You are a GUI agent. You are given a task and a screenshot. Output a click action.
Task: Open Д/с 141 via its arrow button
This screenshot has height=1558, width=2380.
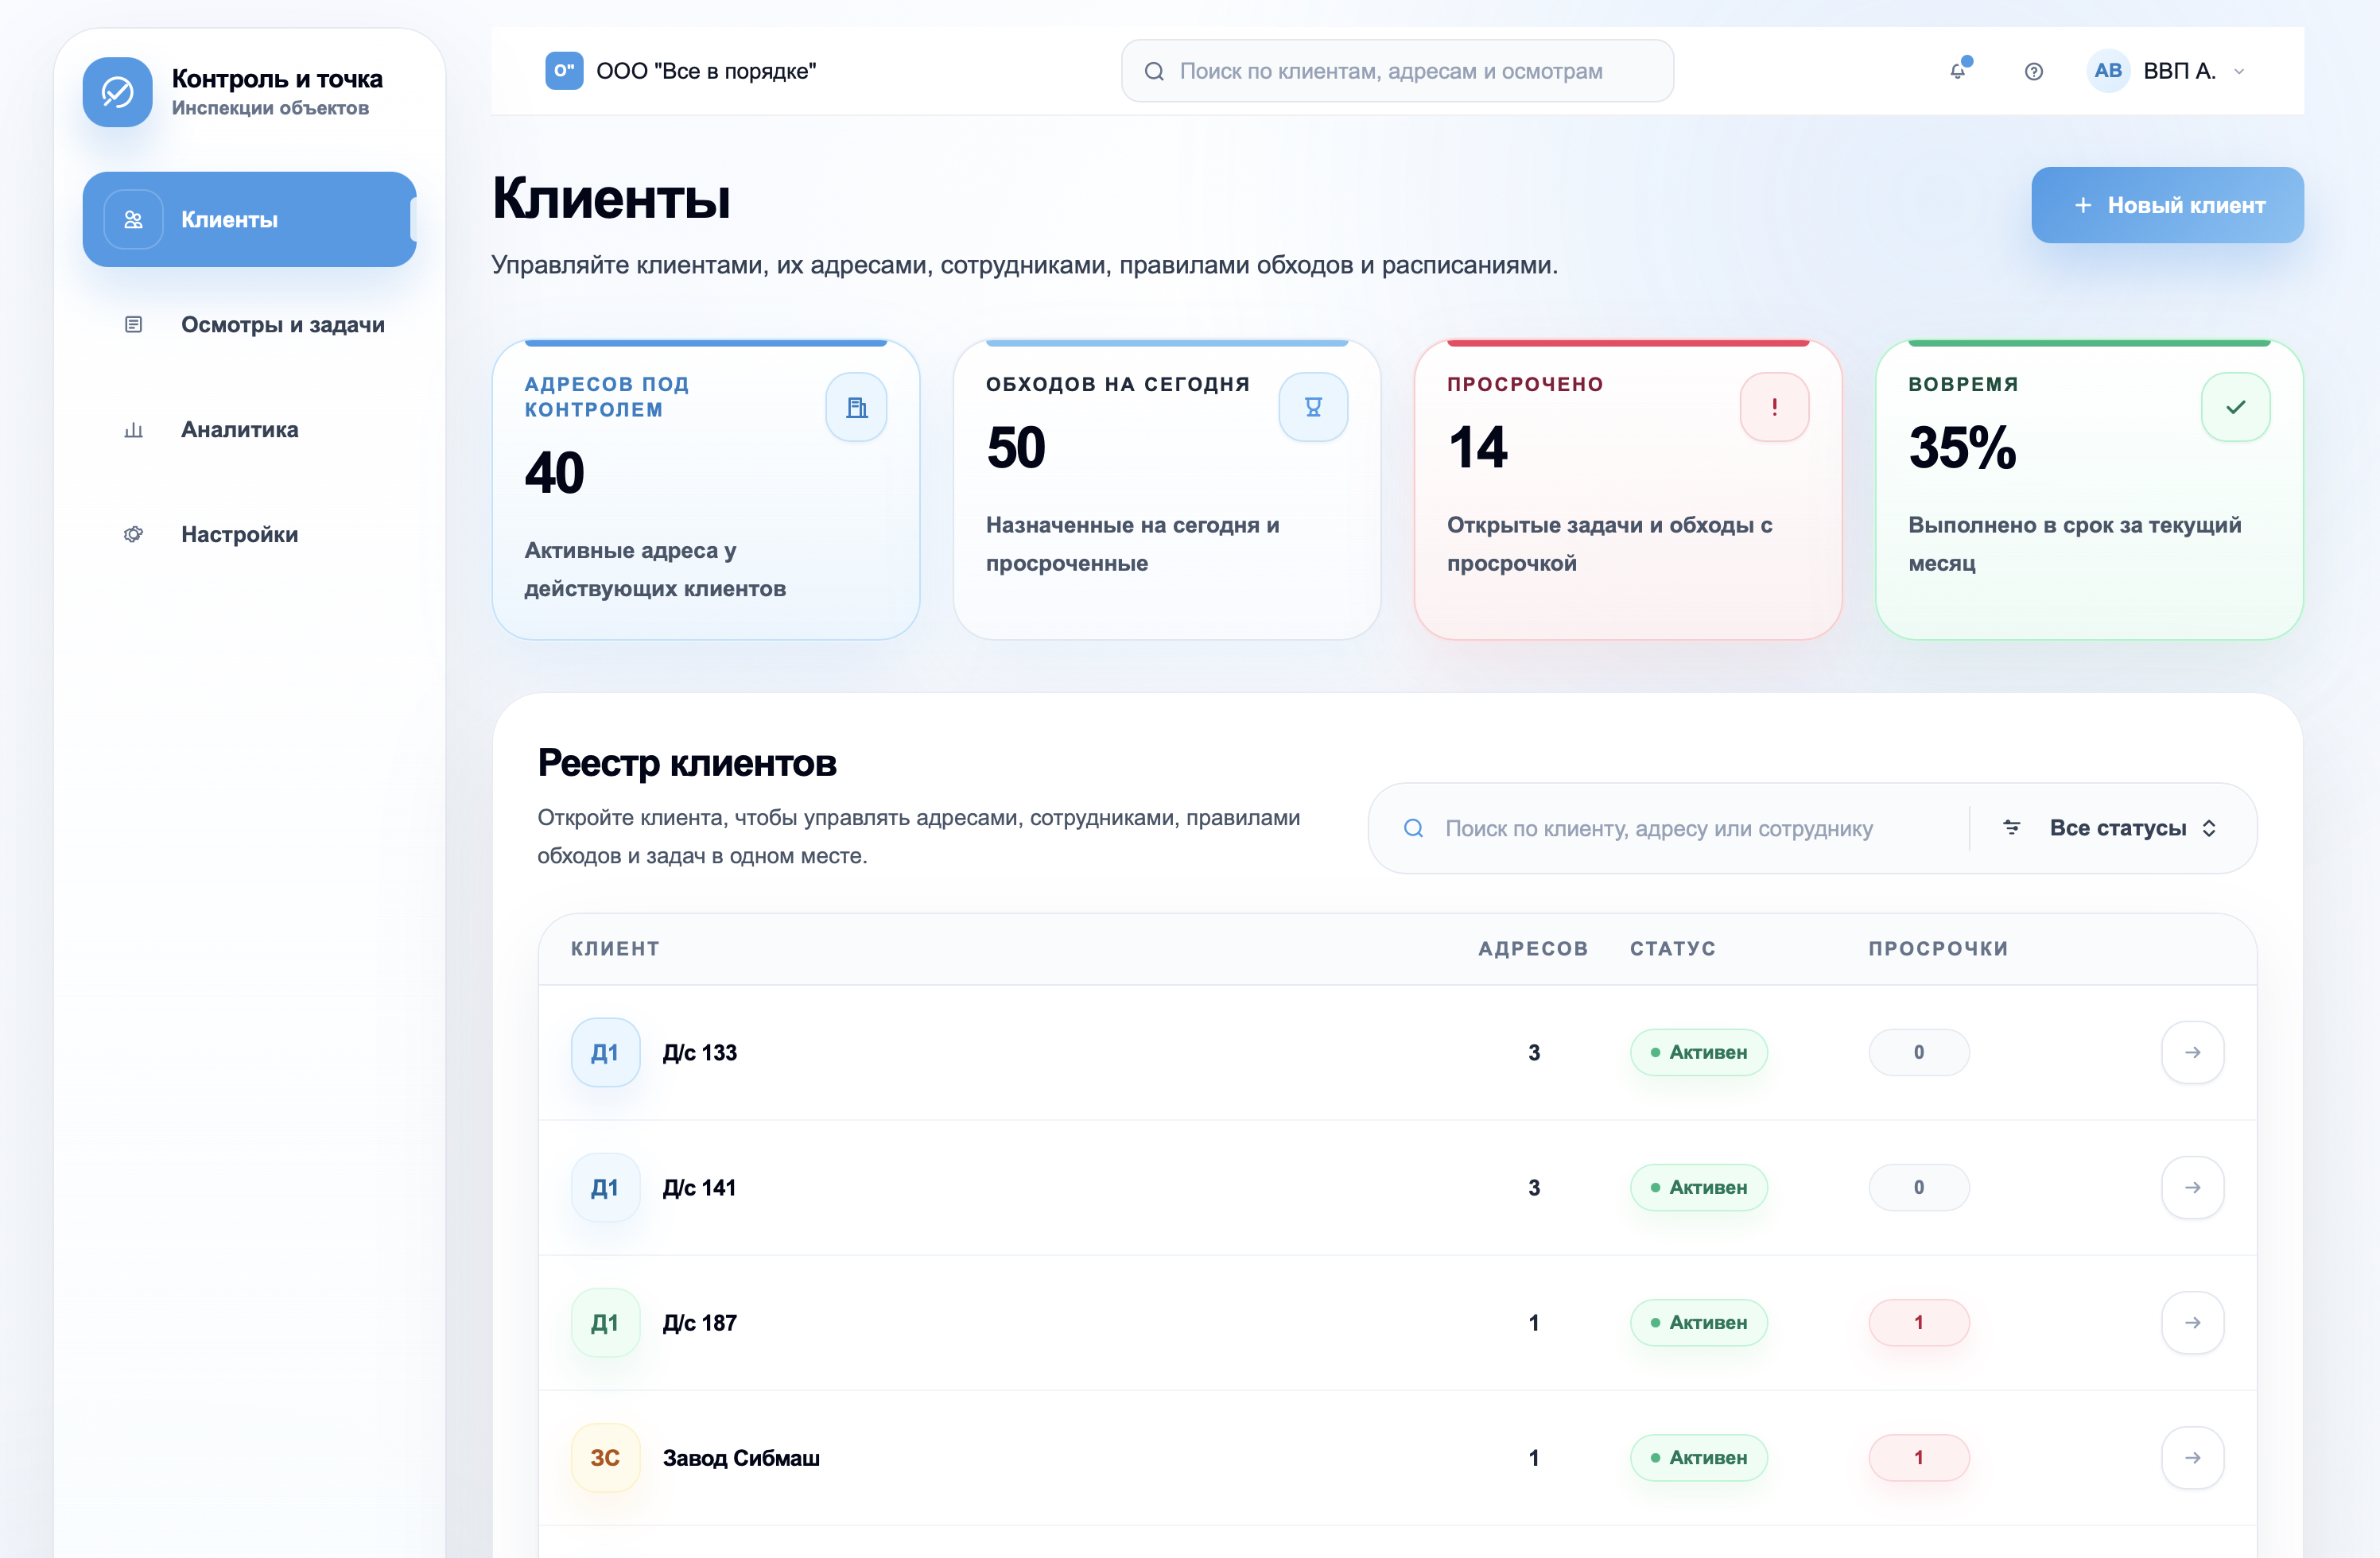pyautogui.click(x=2192, y=1188)
